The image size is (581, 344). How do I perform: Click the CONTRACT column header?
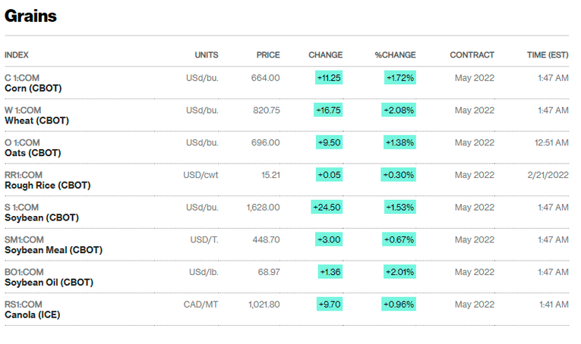pyautogui.click(x=472, y=55)
